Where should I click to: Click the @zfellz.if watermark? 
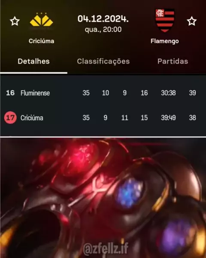click(106, 249)
